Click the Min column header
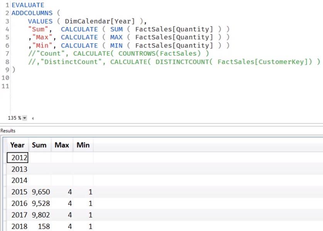Screen dimensions: 323x231 click(x=83, y=145)
